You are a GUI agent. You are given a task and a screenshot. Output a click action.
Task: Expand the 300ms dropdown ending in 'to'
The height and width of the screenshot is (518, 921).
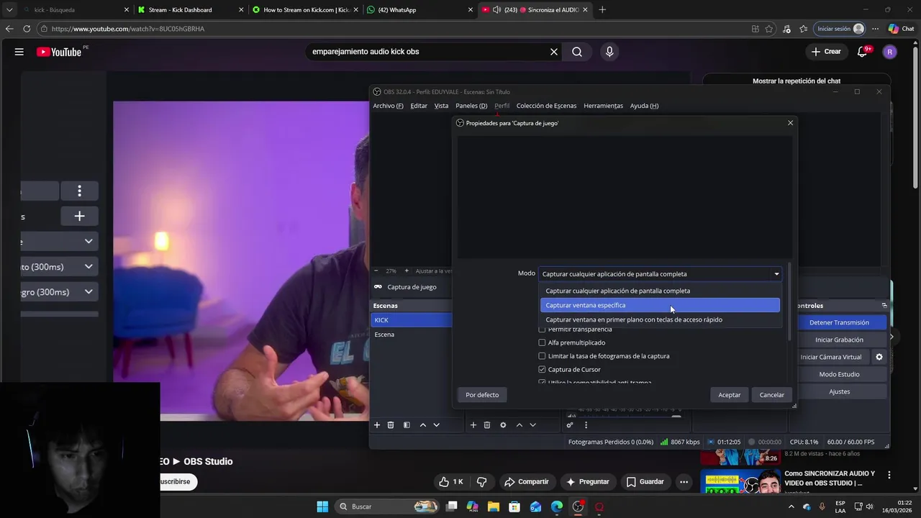[x=60, y=267]
